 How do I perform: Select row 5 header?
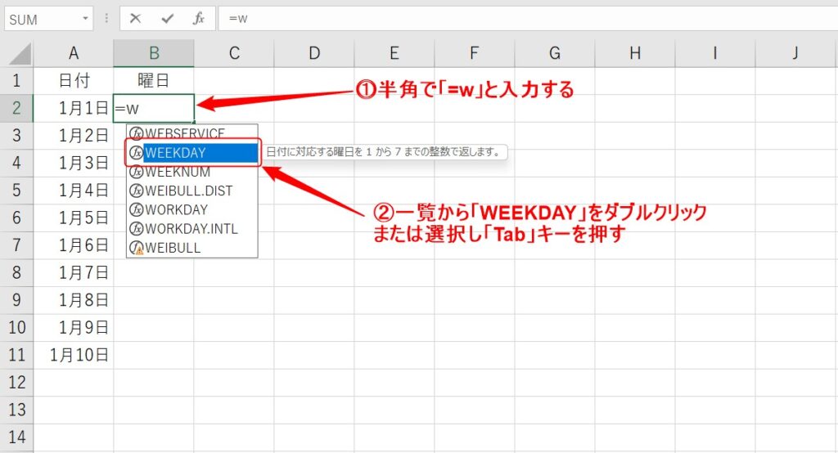[16, 191]
